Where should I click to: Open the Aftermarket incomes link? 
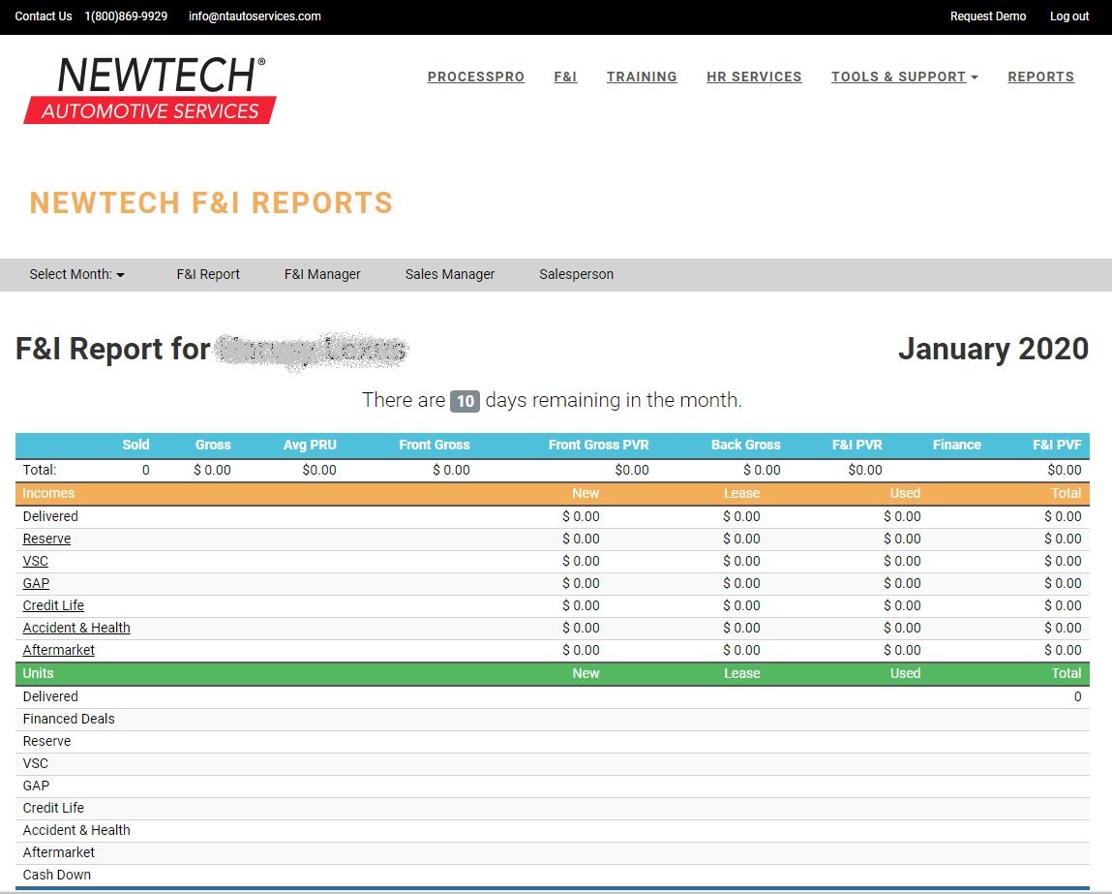coord(59,650)
